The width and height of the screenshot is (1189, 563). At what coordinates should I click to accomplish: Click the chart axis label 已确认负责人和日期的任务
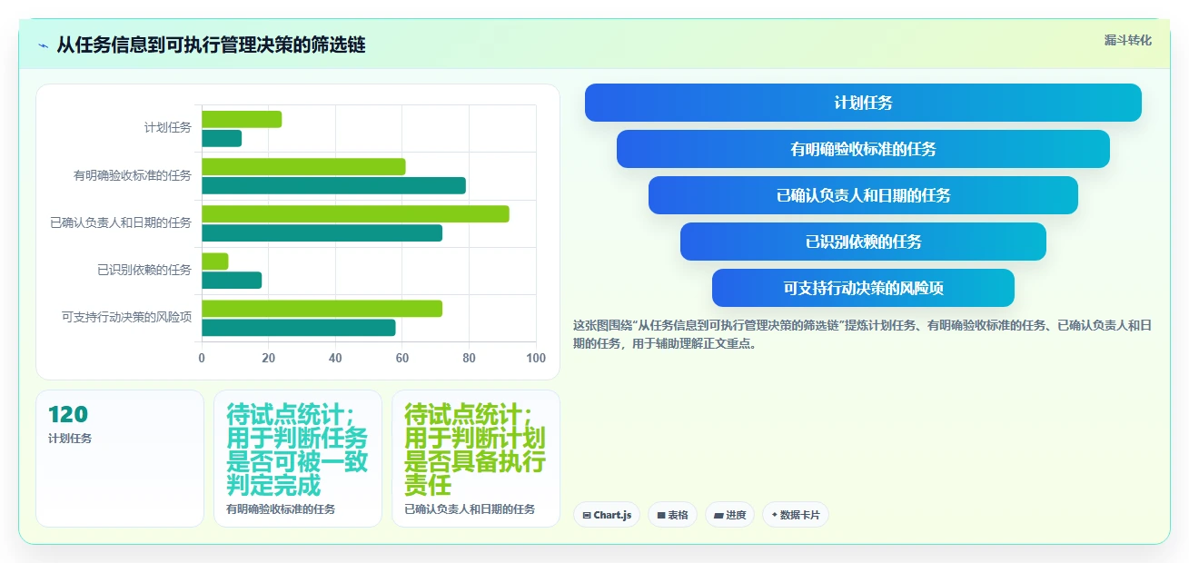[121, 222]
